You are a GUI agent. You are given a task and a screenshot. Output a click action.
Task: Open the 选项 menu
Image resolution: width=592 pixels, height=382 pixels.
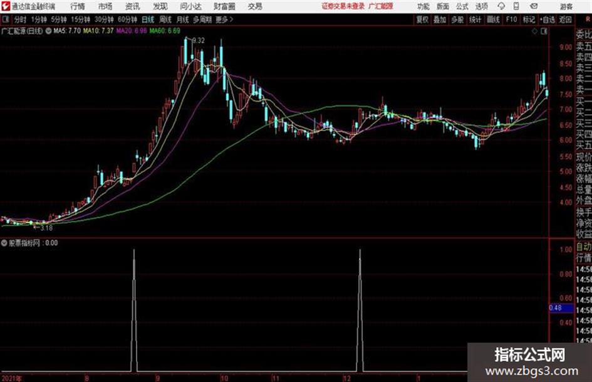pyautogui.click(x=481, y=6)
